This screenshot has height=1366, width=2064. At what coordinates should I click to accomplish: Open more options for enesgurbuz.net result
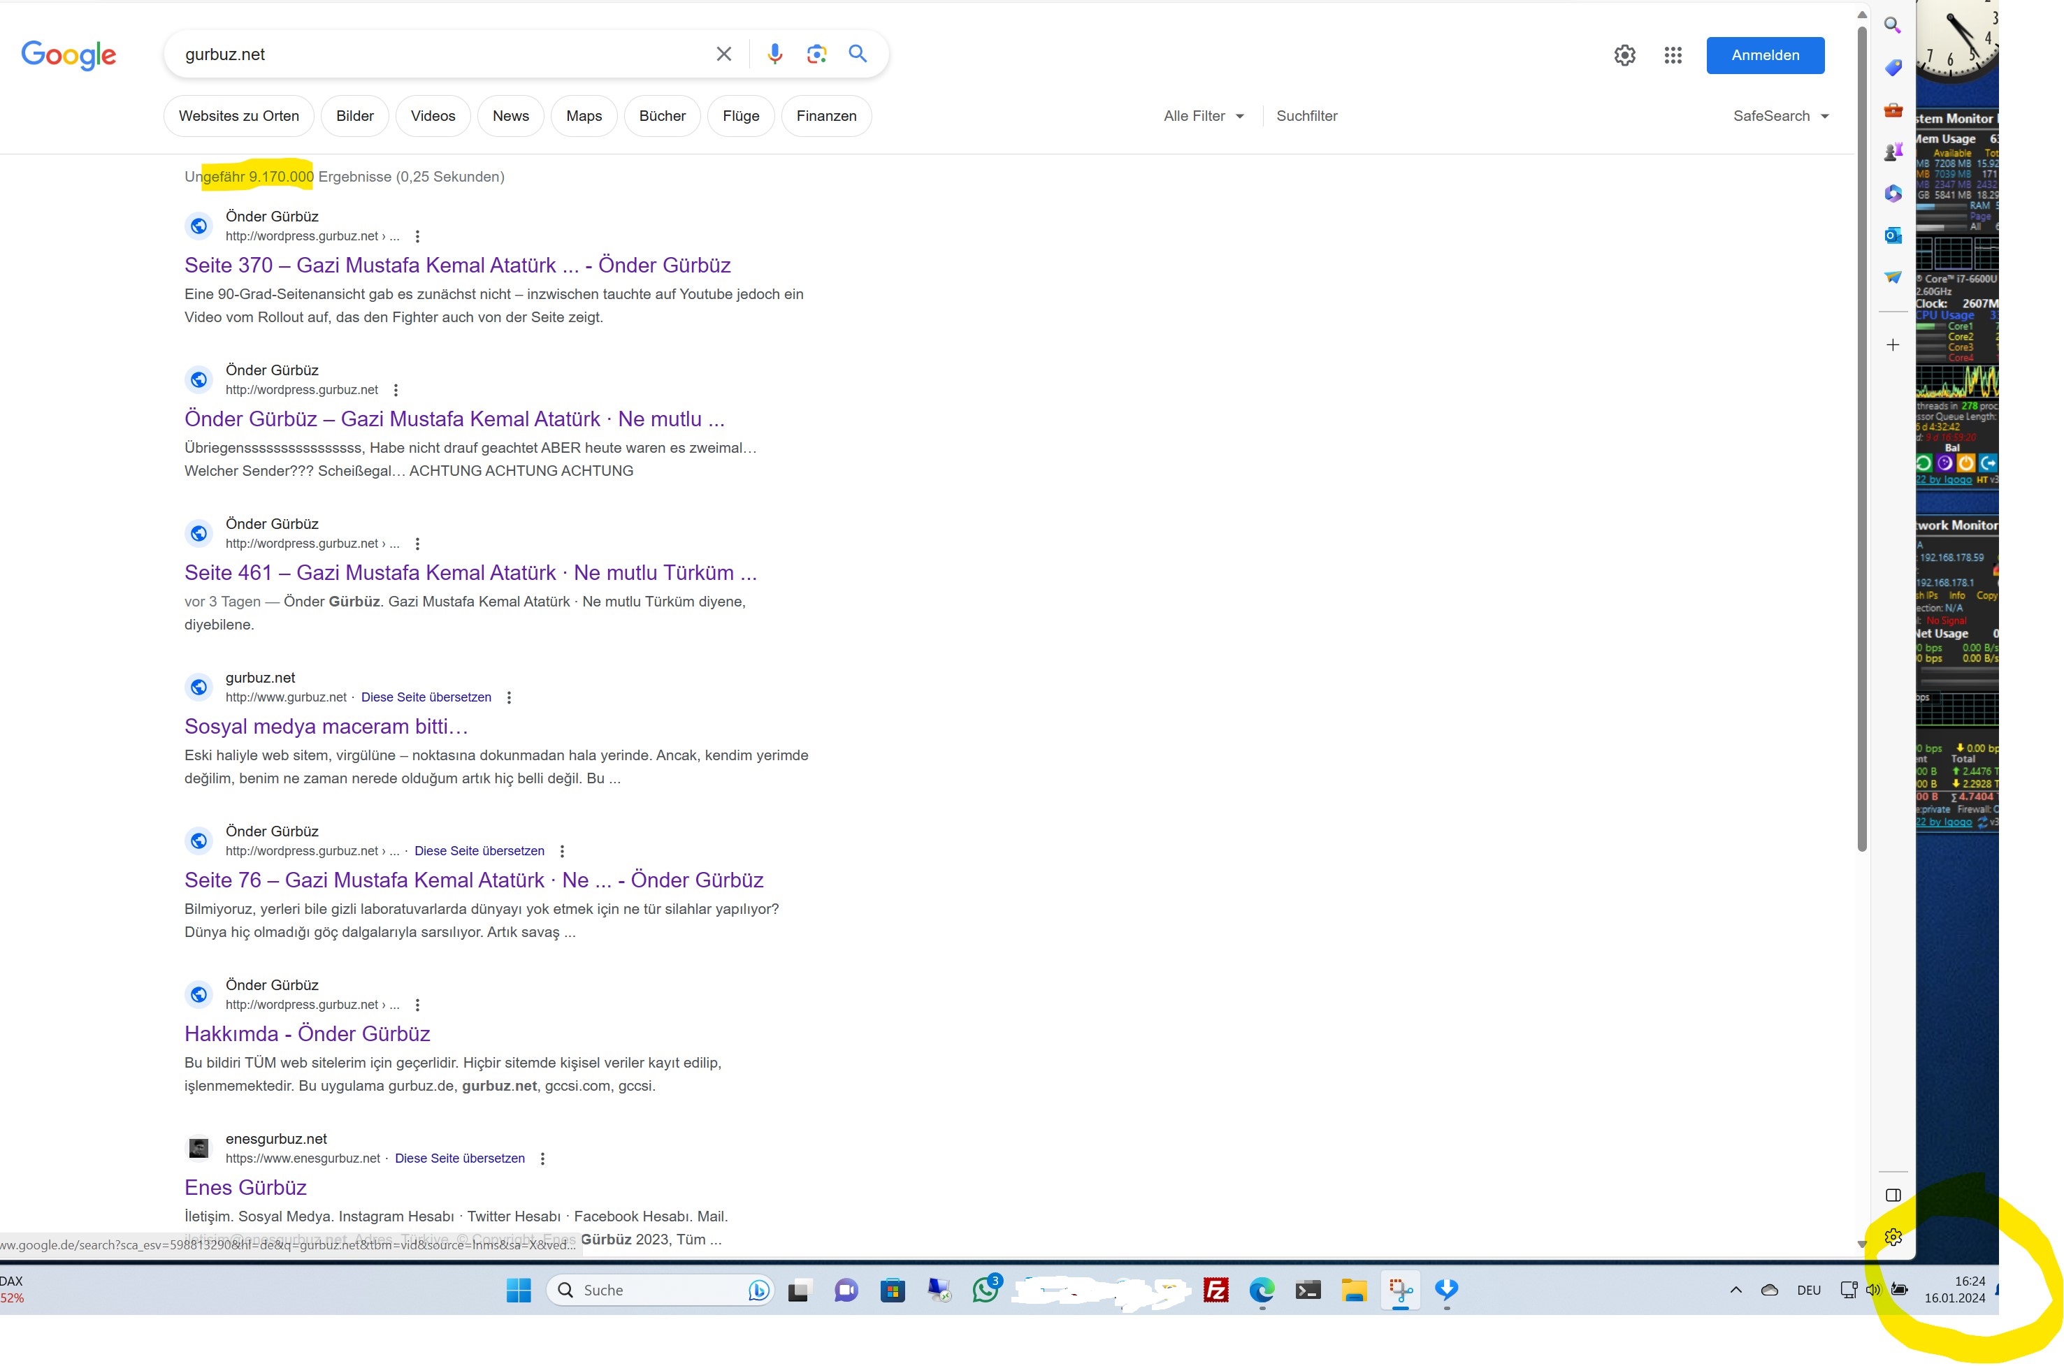click(x=542, y=1158)
